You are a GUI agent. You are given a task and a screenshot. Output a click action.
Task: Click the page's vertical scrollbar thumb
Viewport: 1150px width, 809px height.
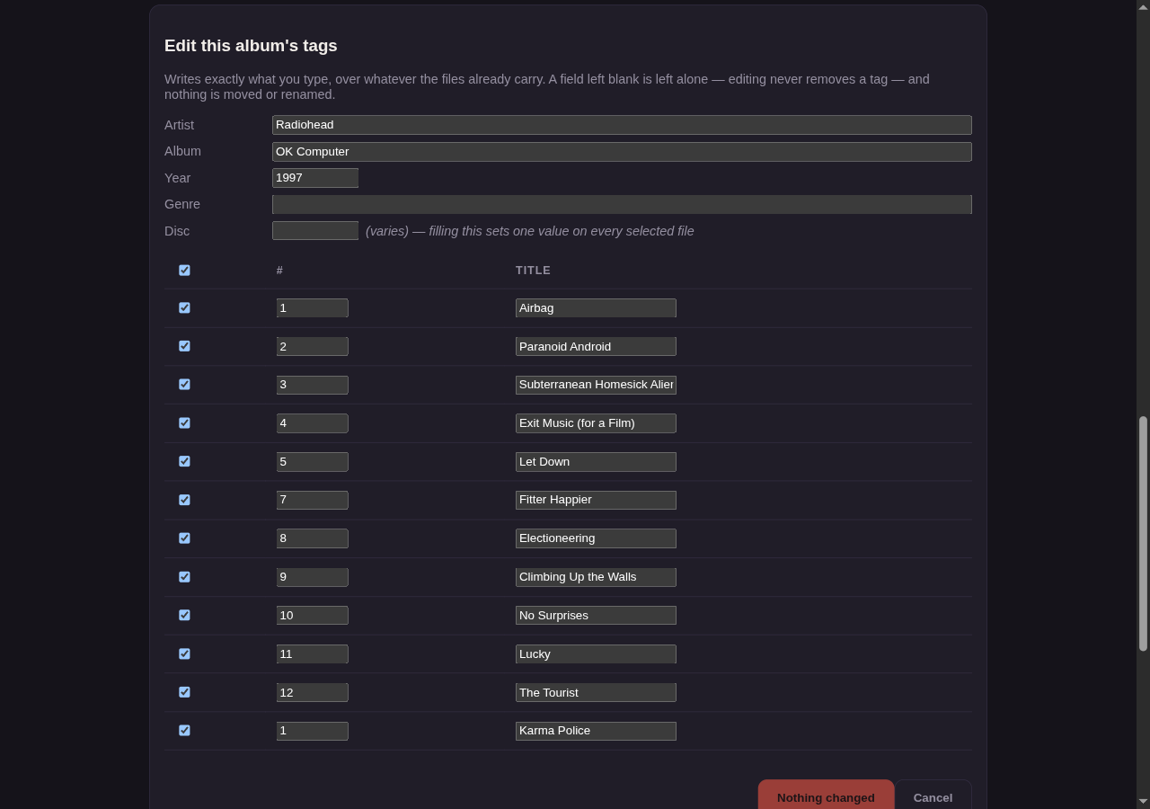(x=1143, y=533)
